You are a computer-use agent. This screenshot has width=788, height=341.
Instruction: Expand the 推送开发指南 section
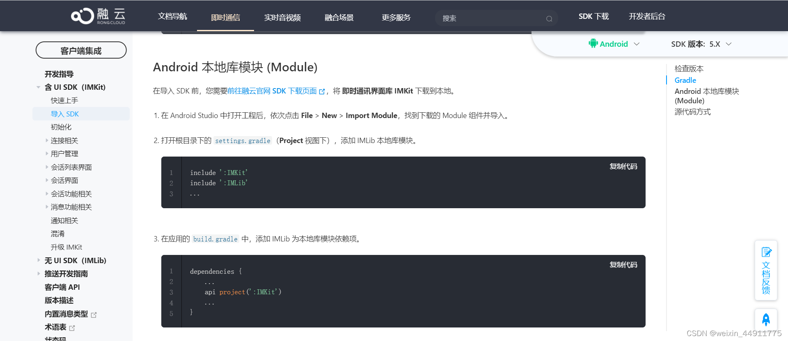pos(39,273)
